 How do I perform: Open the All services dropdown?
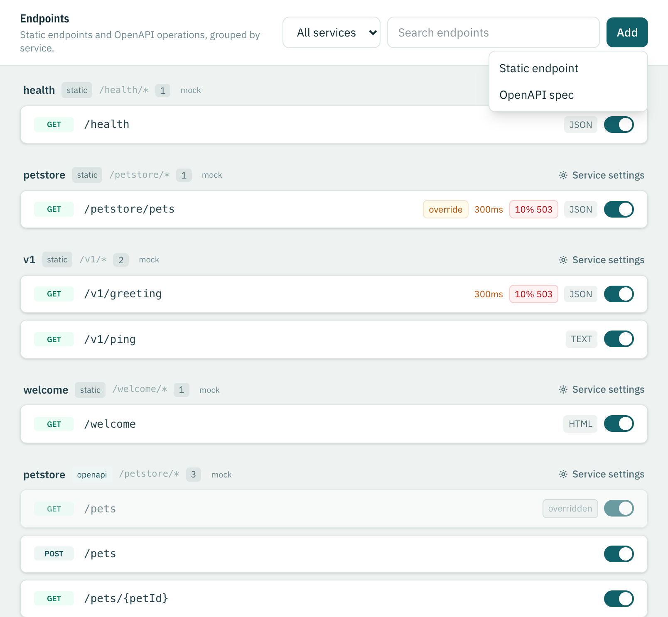(332, 32)
